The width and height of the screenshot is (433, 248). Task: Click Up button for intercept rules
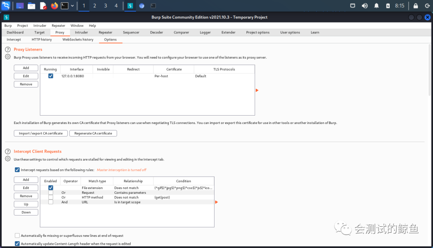tap(26, 204)
